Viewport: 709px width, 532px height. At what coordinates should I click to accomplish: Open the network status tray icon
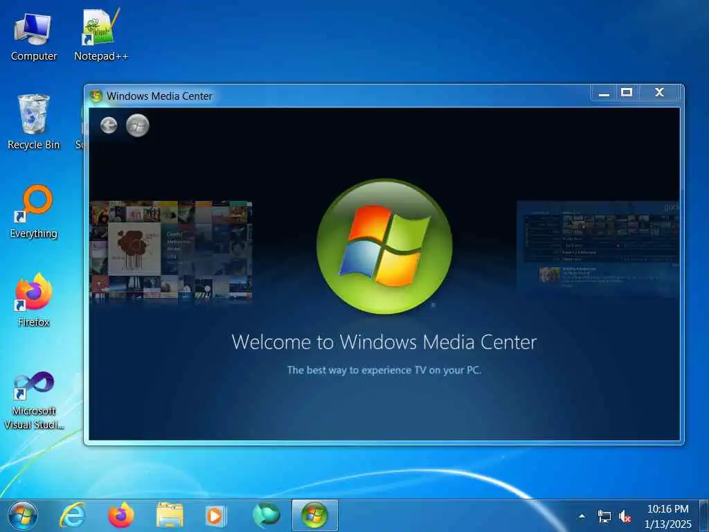click(x=604, y=516)
